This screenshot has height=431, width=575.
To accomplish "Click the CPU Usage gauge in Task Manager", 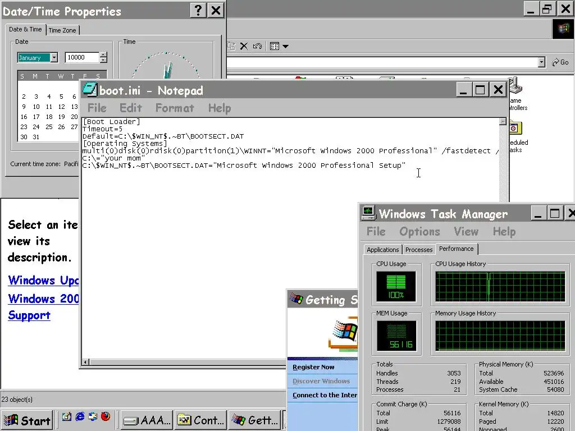I will point(396,286).
